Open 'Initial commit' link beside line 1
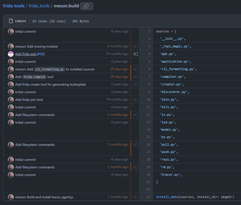Viewport: 241px width, 205px height. [x=25, y=32]
